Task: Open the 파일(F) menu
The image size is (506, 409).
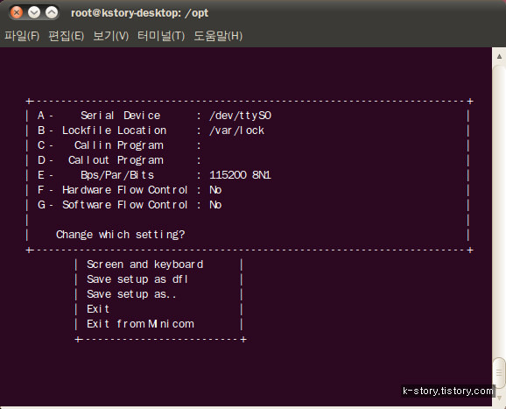Action: tap(22, 36)
